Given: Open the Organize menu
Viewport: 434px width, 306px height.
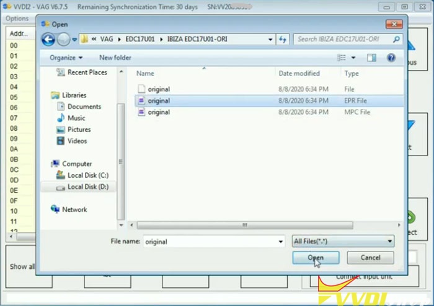Looking at the screenshot, I should click(66, 58).
